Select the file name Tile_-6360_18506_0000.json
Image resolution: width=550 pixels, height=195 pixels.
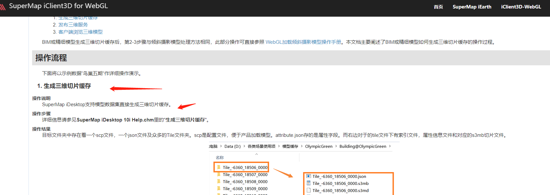tap(339, 176)
